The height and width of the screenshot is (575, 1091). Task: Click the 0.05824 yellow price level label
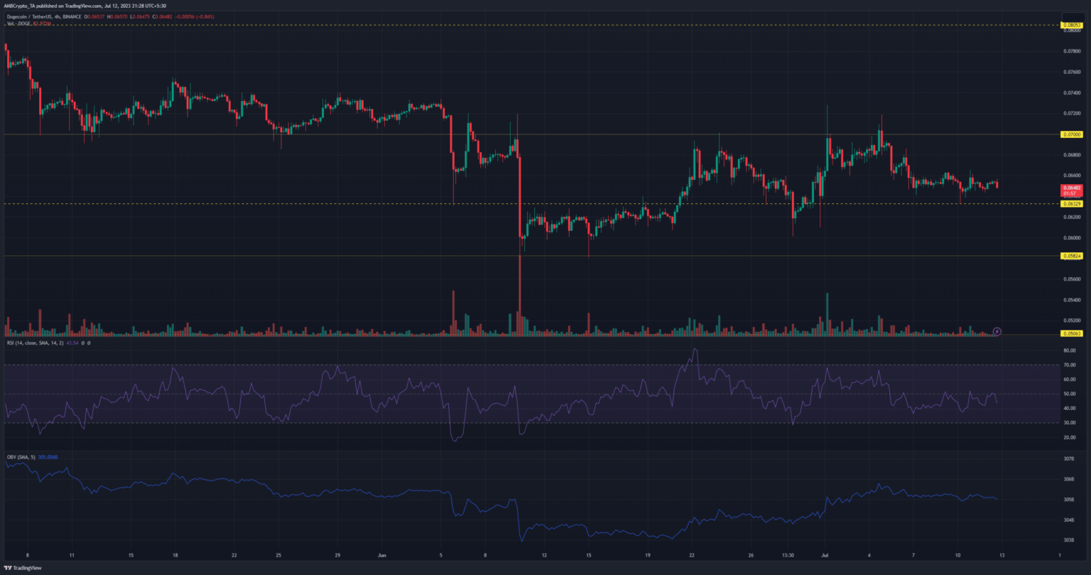coord(1070,256)
